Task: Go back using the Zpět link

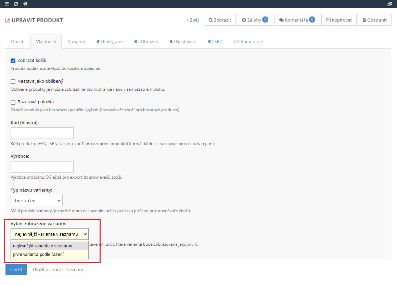Action: [x=193, y=20]
